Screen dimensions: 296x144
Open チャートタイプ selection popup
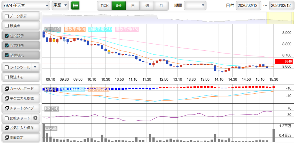[20, 108]
